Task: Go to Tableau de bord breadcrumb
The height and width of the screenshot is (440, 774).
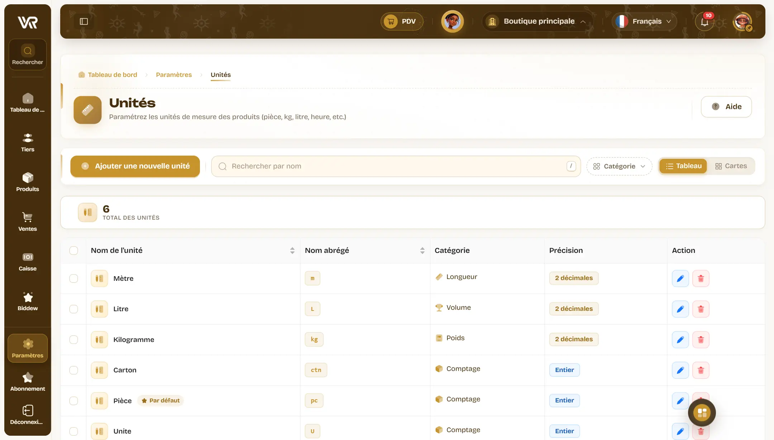Action: [x=107, y=75]
